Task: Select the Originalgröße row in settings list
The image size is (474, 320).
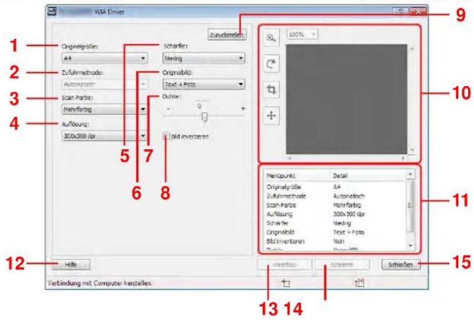Action: tap(335, 187)
